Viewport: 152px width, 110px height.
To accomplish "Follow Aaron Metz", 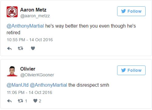I will click(131, 11).
